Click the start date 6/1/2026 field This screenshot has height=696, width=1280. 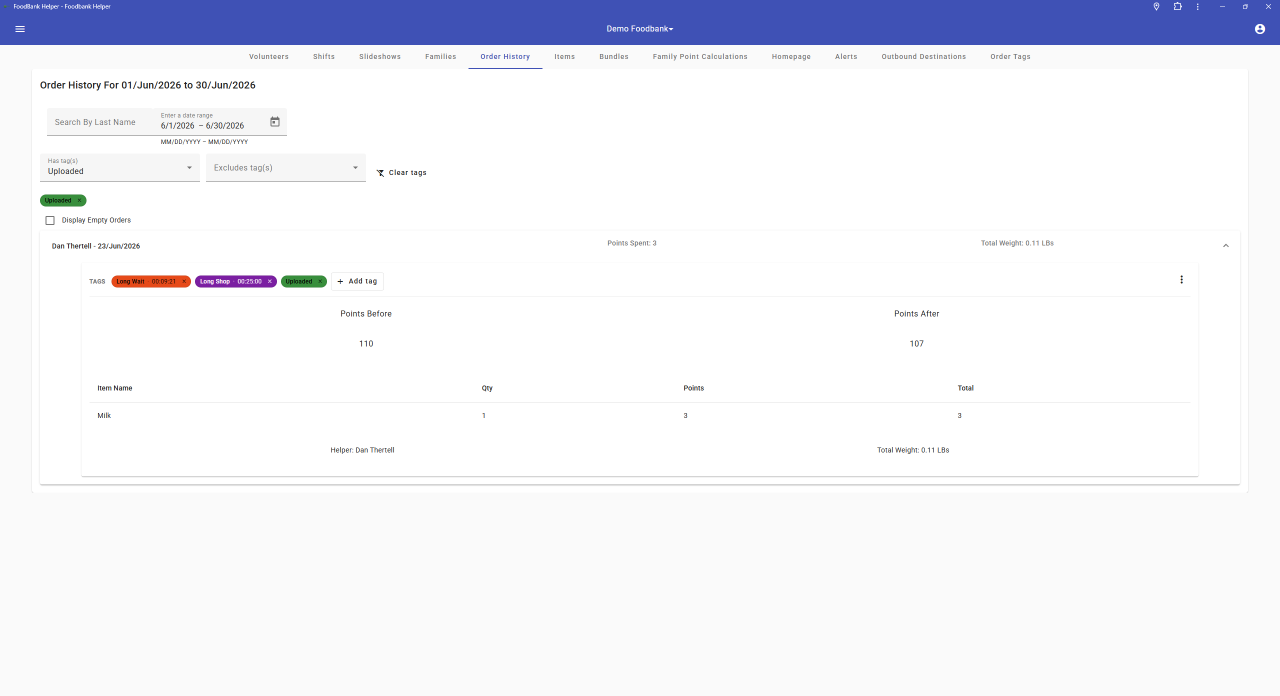coord(177,126)
